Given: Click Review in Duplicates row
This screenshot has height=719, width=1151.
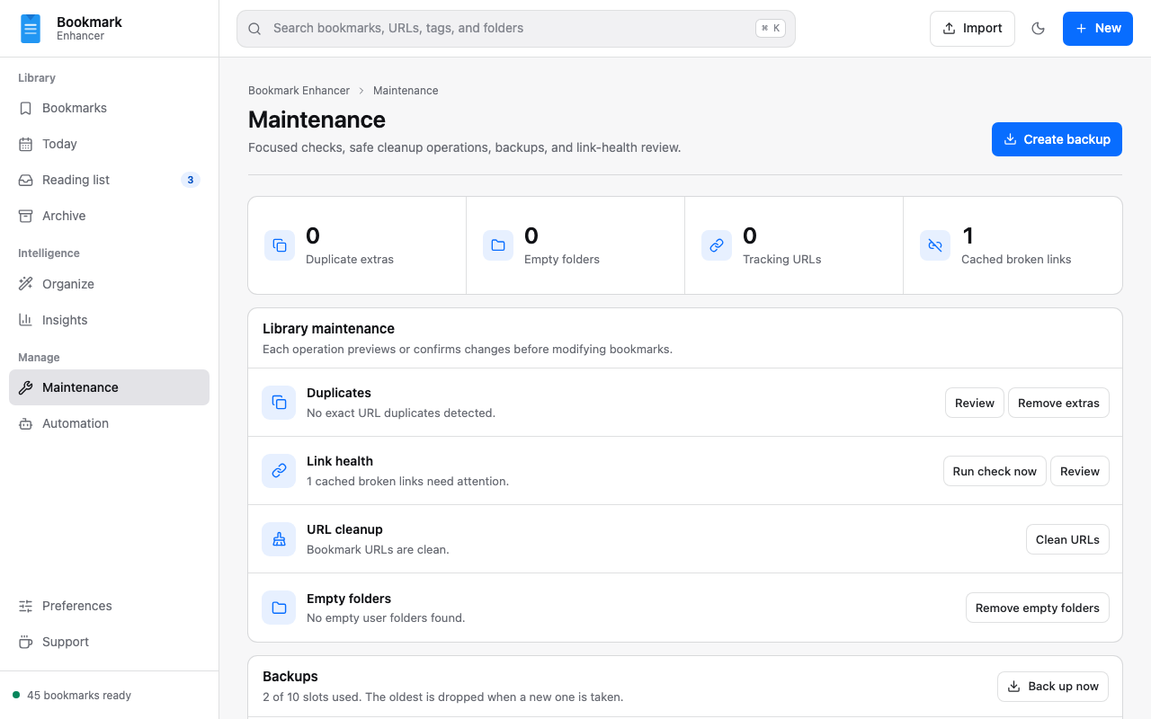Looking at the screenshot, I should 975,403.
